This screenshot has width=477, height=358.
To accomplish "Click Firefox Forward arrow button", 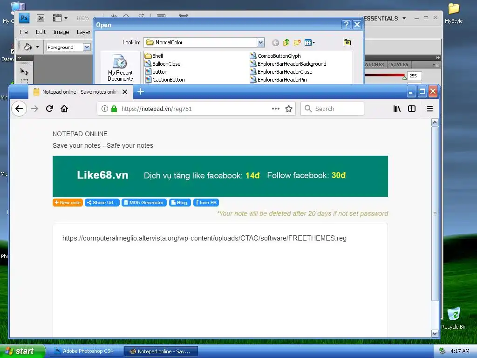I will (34, 109).
